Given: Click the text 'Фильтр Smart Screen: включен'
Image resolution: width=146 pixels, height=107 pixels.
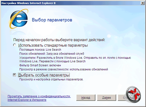Looking at the screenshot, I should tap(40, 65).
